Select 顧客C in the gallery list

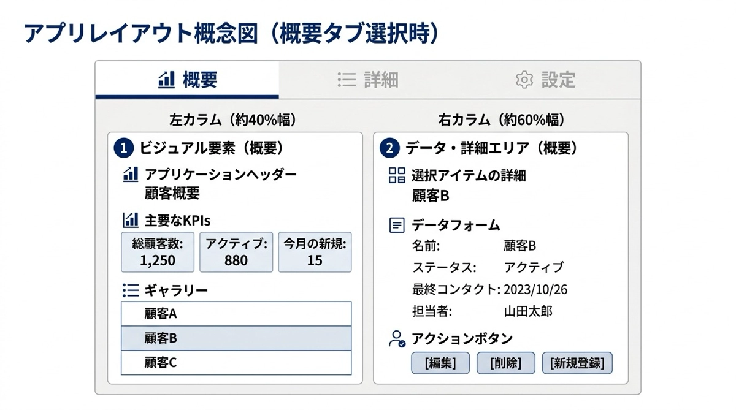[x=236, y=362]
